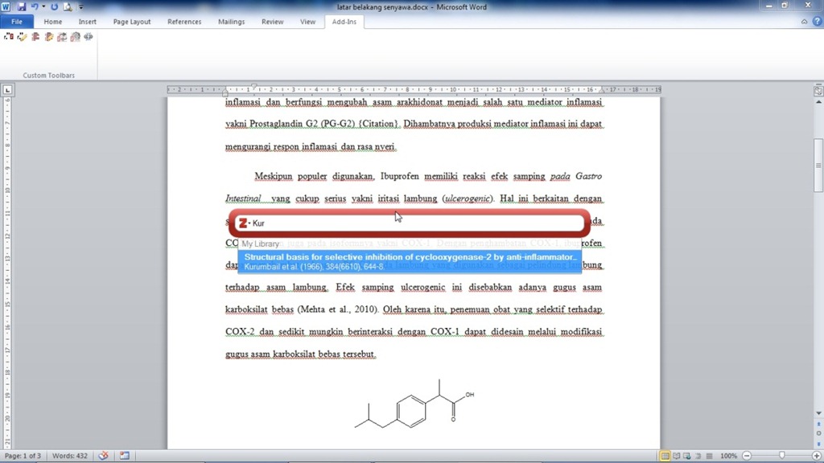This screenshot has height=463, width=824.
Task: Switch to Web Layout view
Action: point(687,456)
